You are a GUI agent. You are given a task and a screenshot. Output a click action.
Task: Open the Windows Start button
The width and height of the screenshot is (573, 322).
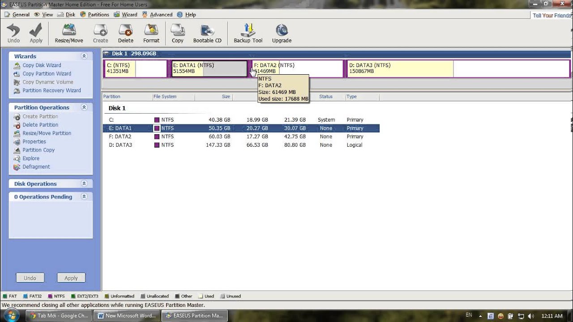coord(11,315)
